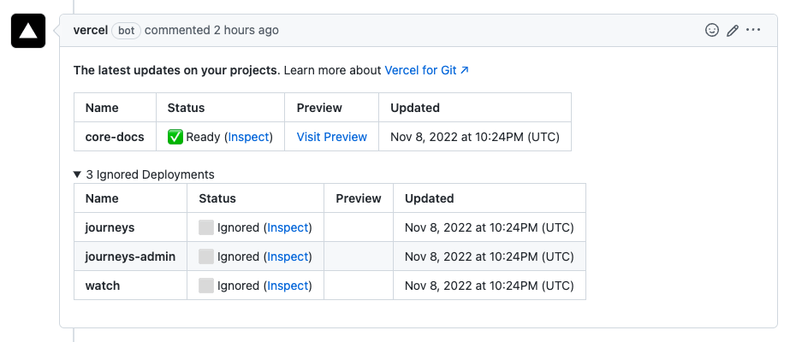Click the Vercel triangle avatar

click(x=27, y=32)
